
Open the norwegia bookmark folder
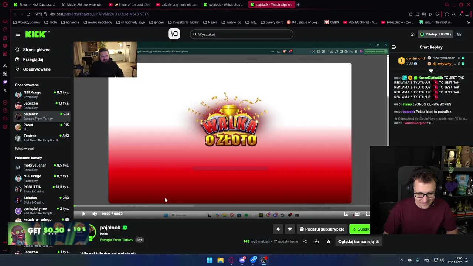(x=70, y=22)
